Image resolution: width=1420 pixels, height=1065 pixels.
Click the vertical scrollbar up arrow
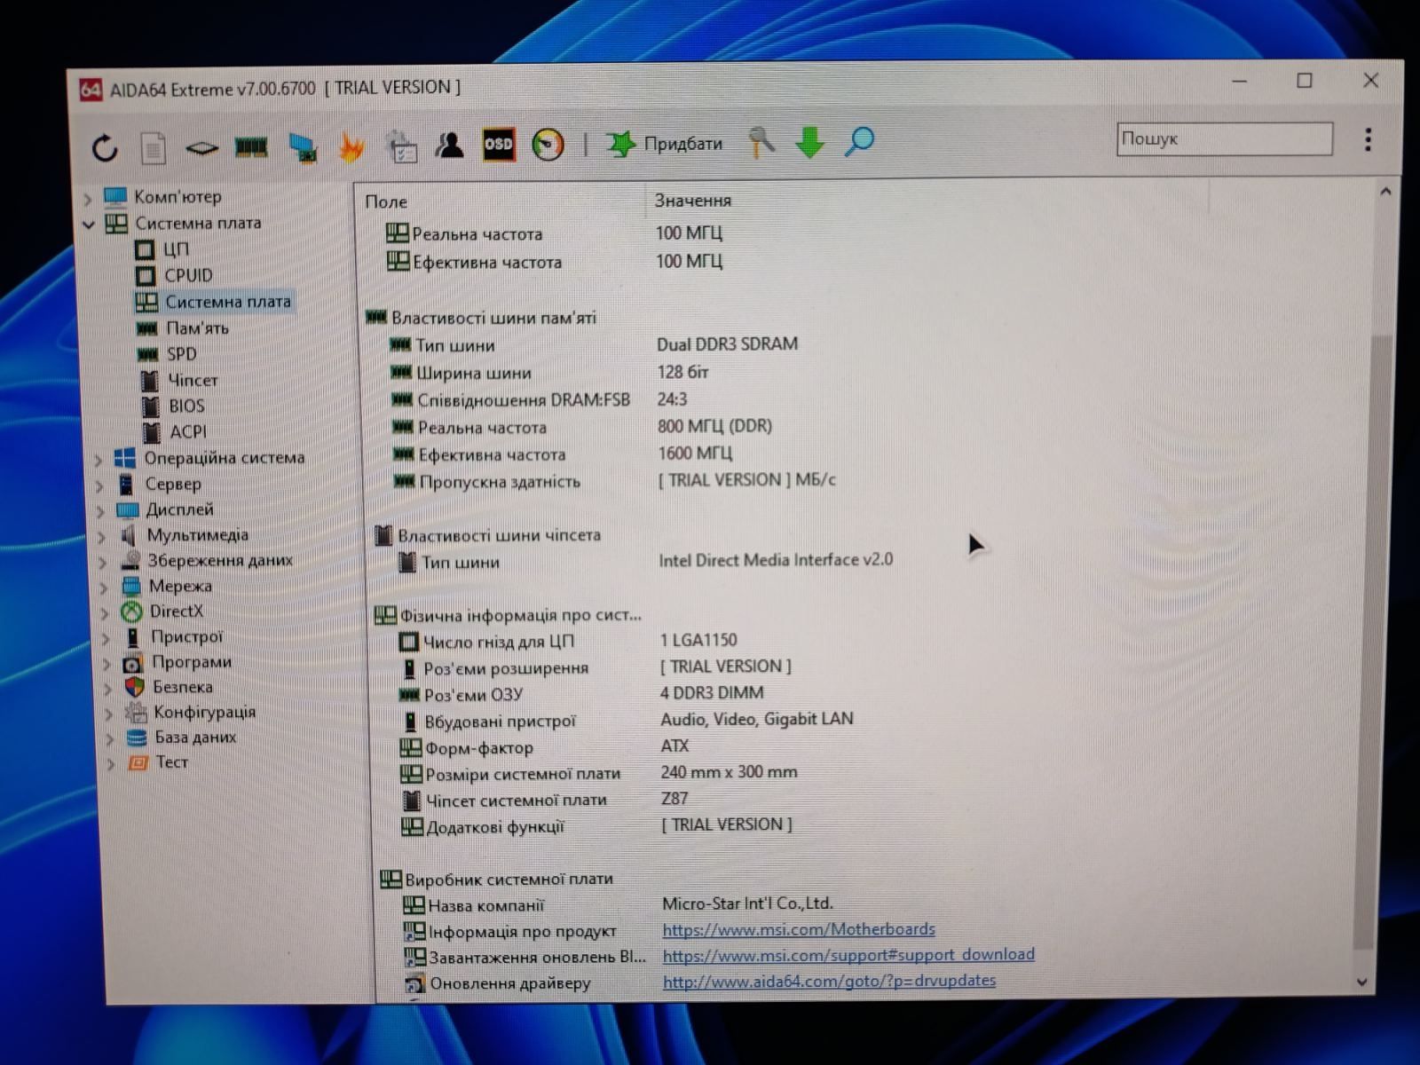coord(1385,193)
